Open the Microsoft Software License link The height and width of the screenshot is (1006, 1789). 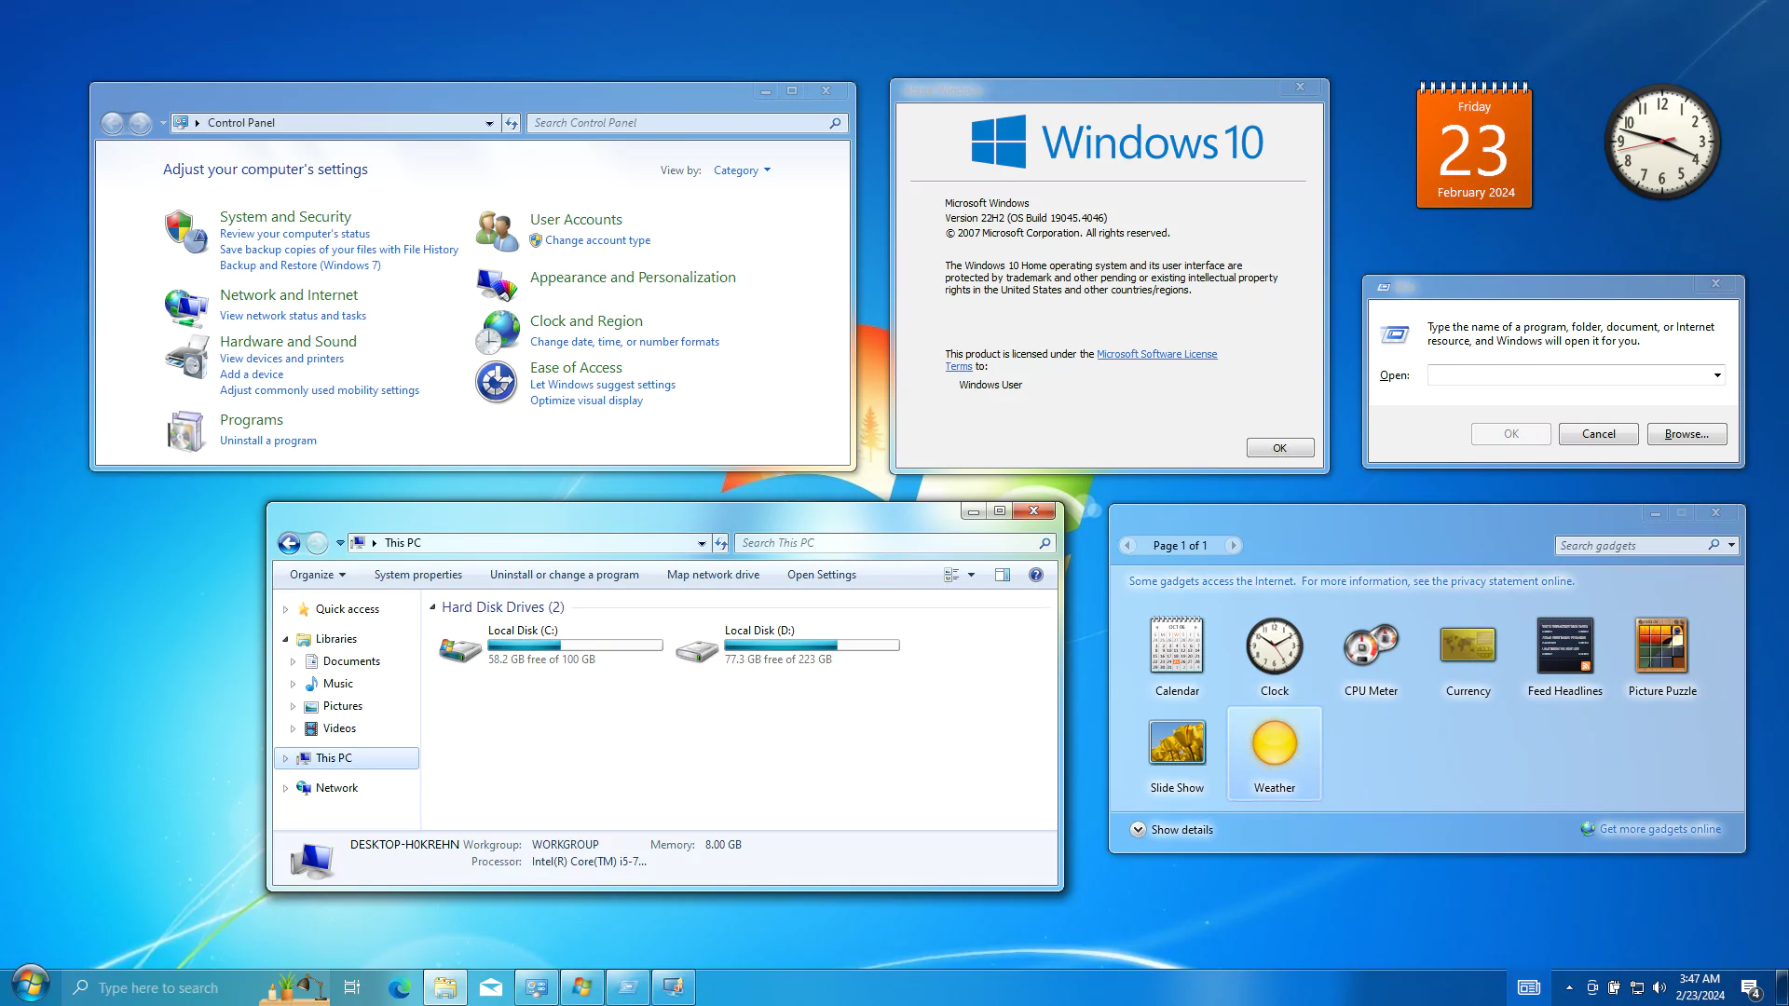(1156, 354)
